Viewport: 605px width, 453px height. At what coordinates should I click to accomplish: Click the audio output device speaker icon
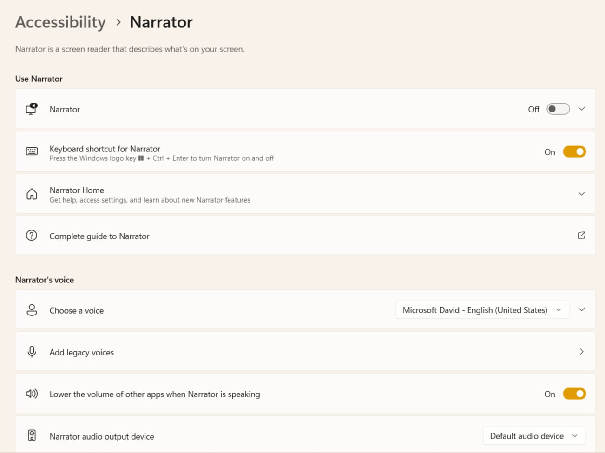click(x=32, y=436)
